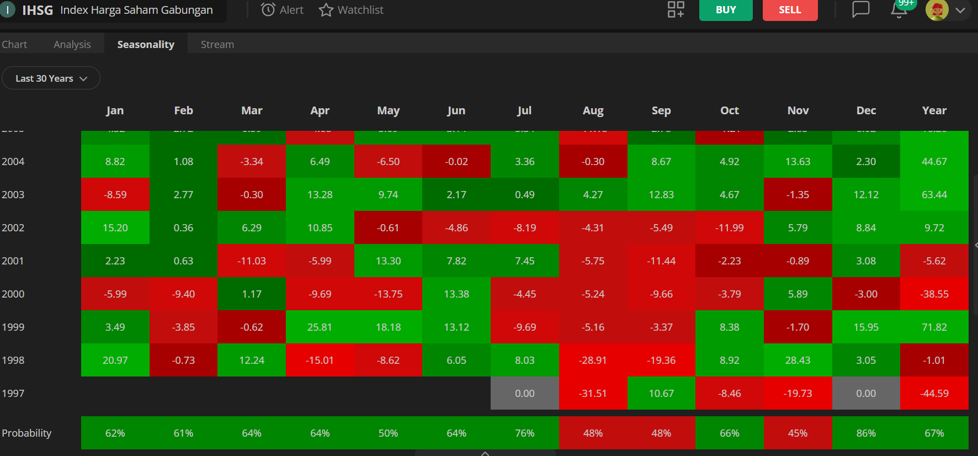The width and height of the screenshot is (978, 456).
Task: Add IHSG to Watchlist via the star
Action: (326, 10)
